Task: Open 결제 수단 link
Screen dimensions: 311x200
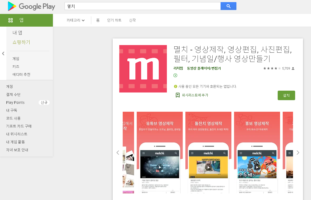Action: 13,94
